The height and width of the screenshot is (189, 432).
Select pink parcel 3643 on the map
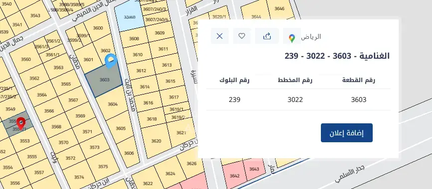tap(254, 169)
